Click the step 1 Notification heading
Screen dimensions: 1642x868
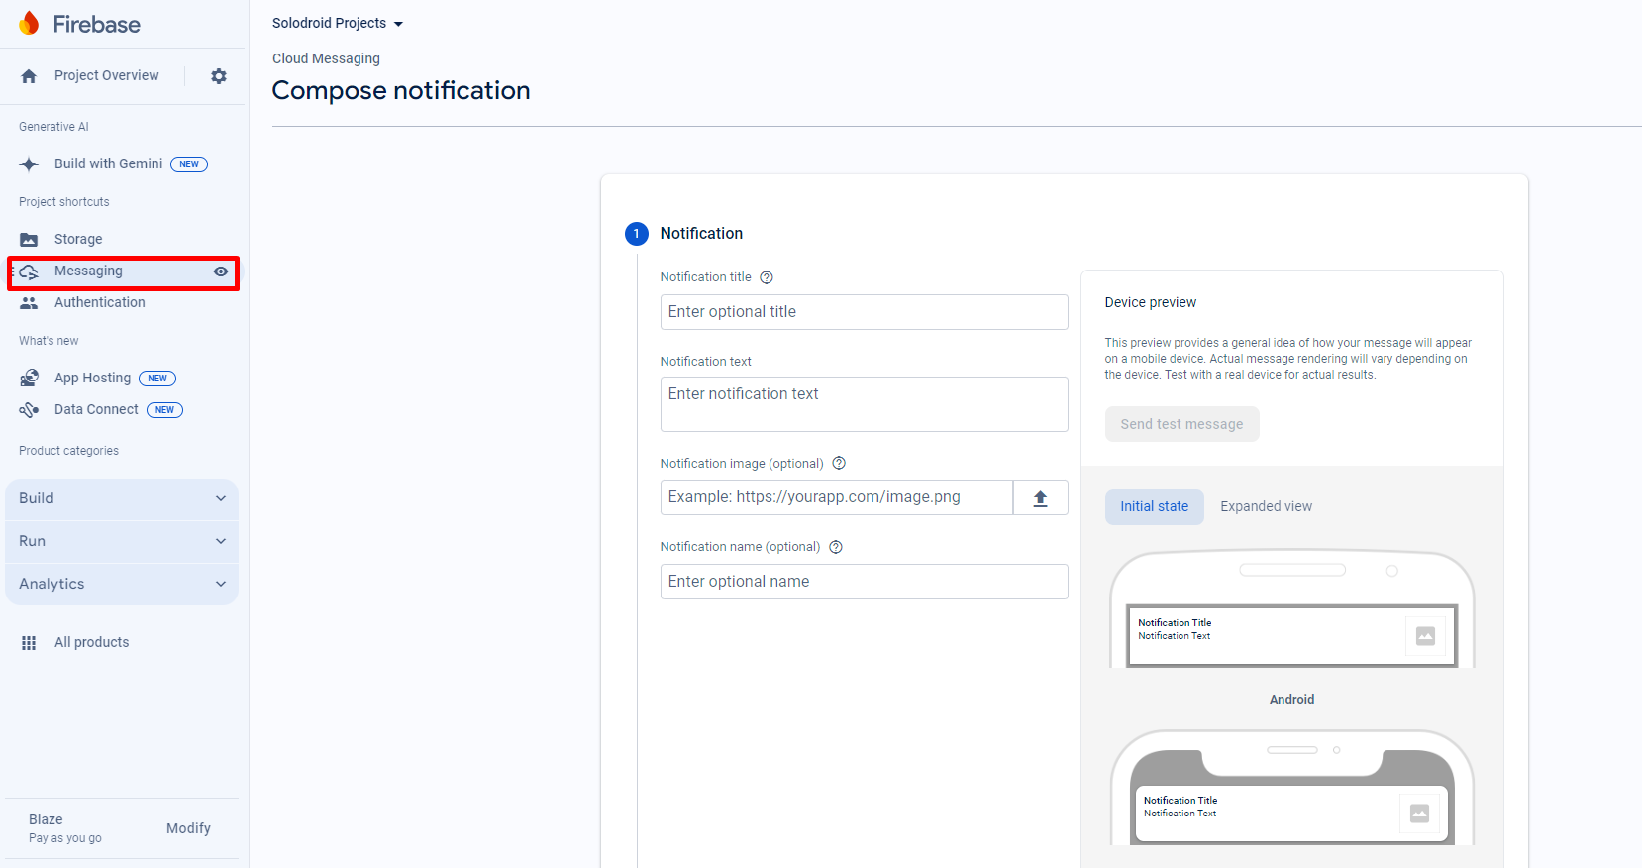tap(701, 234)
